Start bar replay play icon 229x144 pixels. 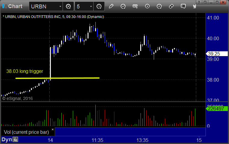click(x=147, y=6)
